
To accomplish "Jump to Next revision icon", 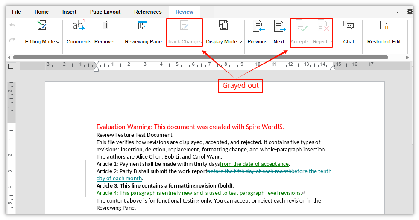I will pyautogui.click(x=280, y=26).
